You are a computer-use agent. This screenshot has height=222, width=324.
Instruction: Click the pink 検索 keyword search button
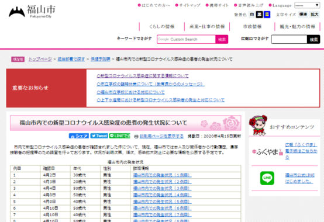pyautogui.click(x=222, y=39)
